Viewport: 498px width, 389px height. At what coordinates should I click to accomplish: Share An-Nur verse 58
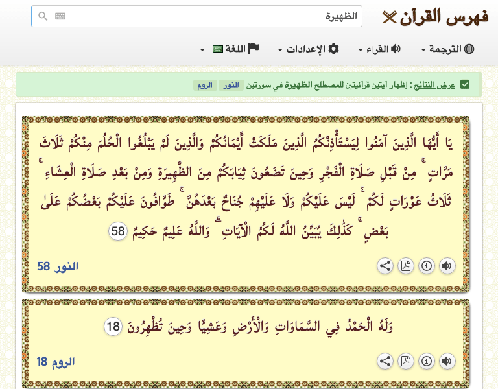385,266
